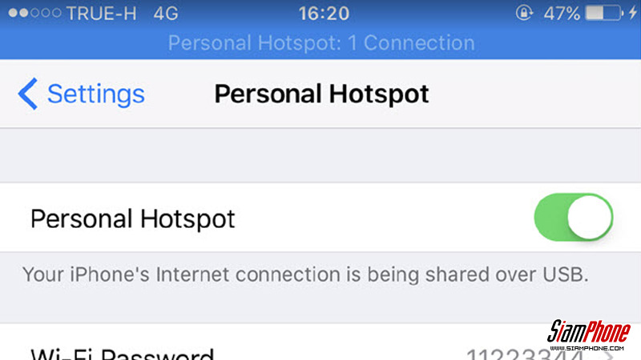Tap the battery level icon
Image resolution: width=641 pixels, height=360 pixels.
click(604, 13)
